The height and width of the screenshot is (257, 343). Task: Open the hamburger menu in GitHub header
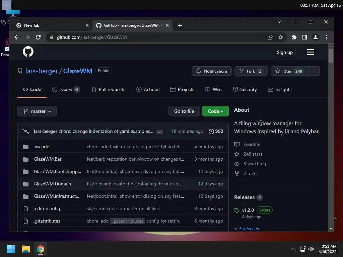[x=310, y=52]
